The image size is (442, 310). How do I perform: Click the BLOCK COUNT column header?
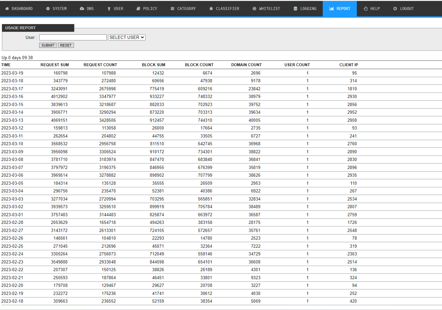(199, 65)
